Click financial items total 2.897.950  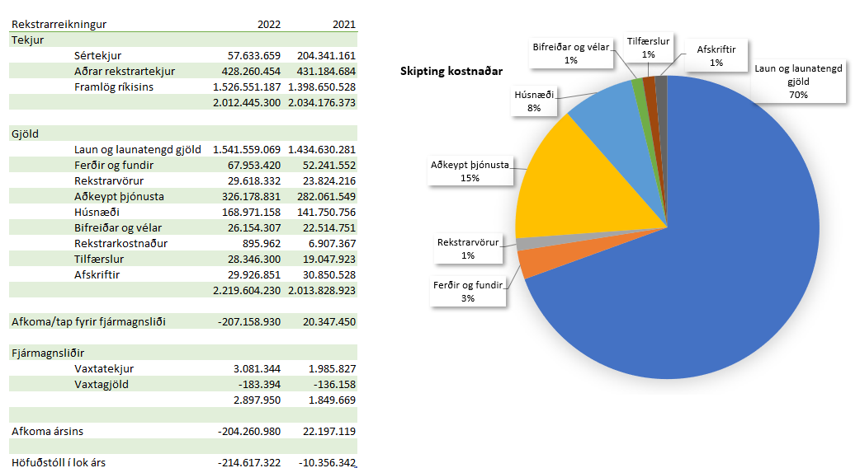click(x=257, y=400)
